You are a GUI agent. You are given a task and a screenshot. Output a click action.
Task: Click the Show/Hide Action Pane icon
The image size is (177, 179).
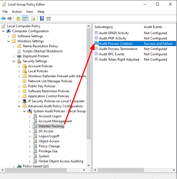[48, 19]
